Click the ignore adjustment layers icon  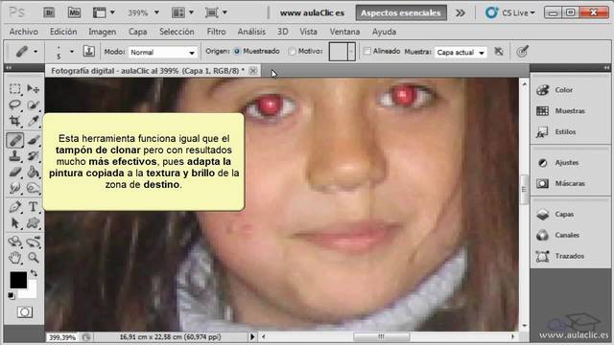pyautogui.click(x=499, y=52)
